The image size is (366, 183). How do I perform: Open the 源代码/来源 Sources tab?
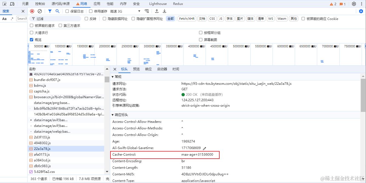(61, 4)
